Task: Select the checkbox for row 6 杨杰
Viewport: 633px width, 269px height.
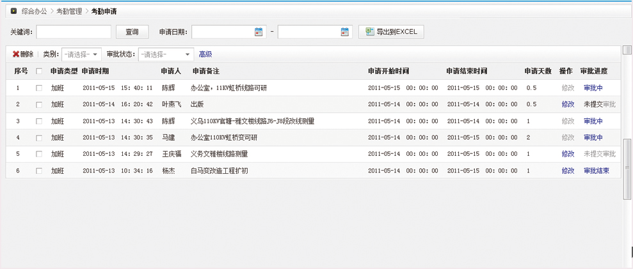Action: point(39,171)
